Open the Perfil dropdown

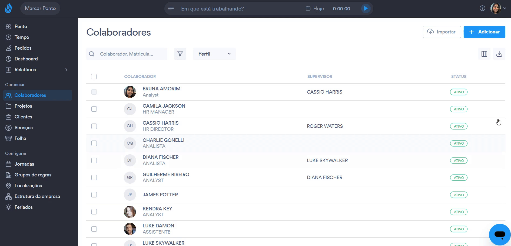click(214, 54)
